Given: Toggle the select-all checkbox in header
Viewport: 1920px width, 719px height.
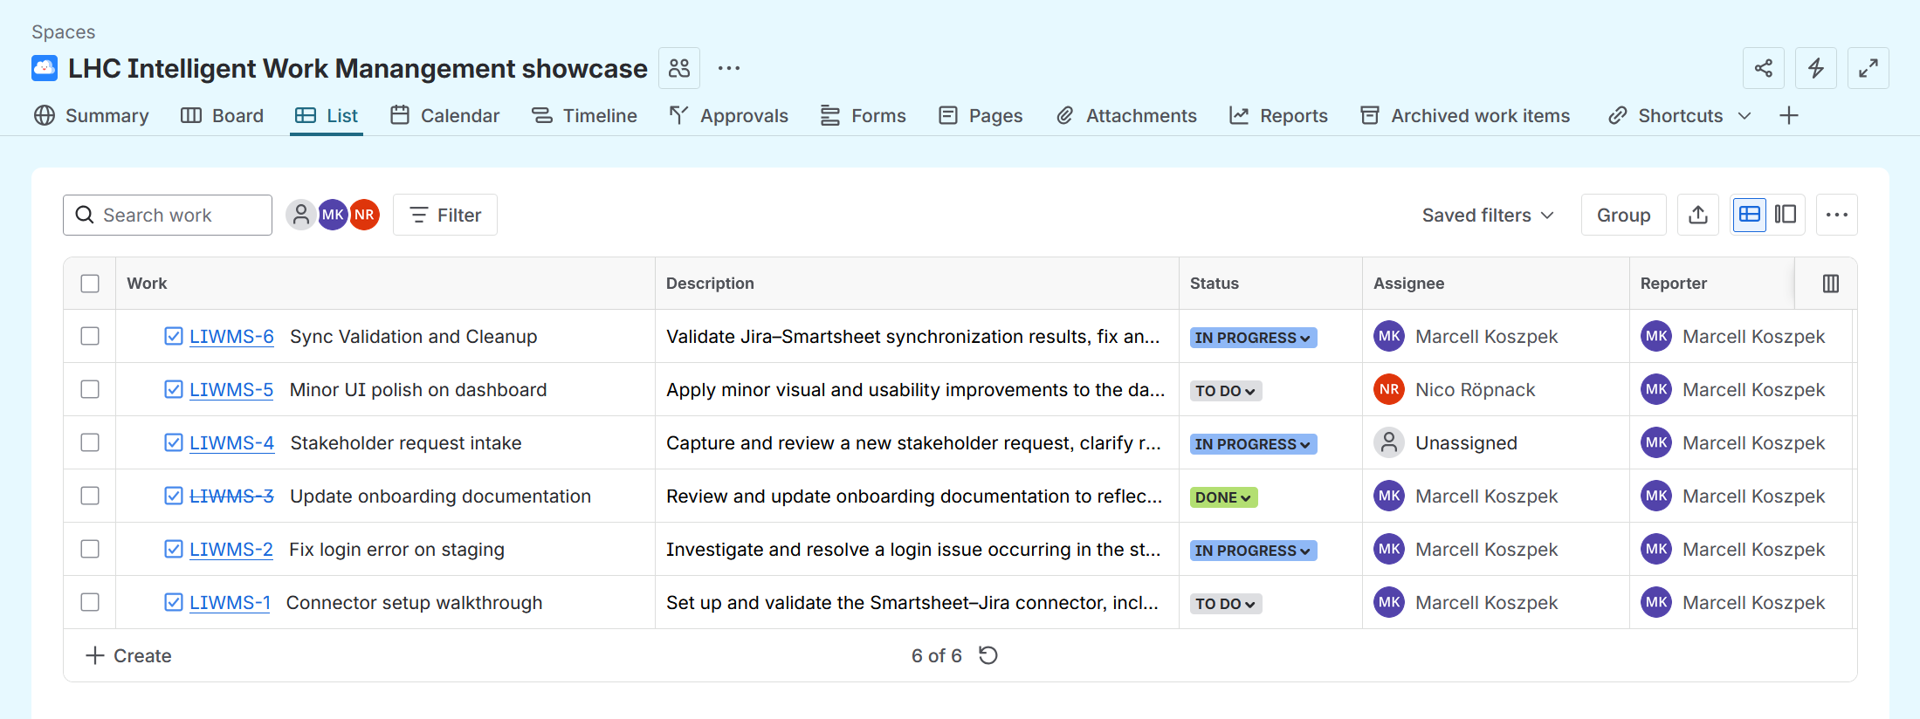Looking at the screenshot, I should tap(90, 284).
